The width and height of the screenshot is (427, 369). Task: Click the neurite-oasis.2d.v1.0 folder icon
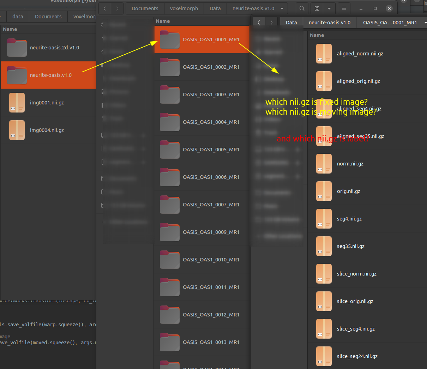pos(17,48)
